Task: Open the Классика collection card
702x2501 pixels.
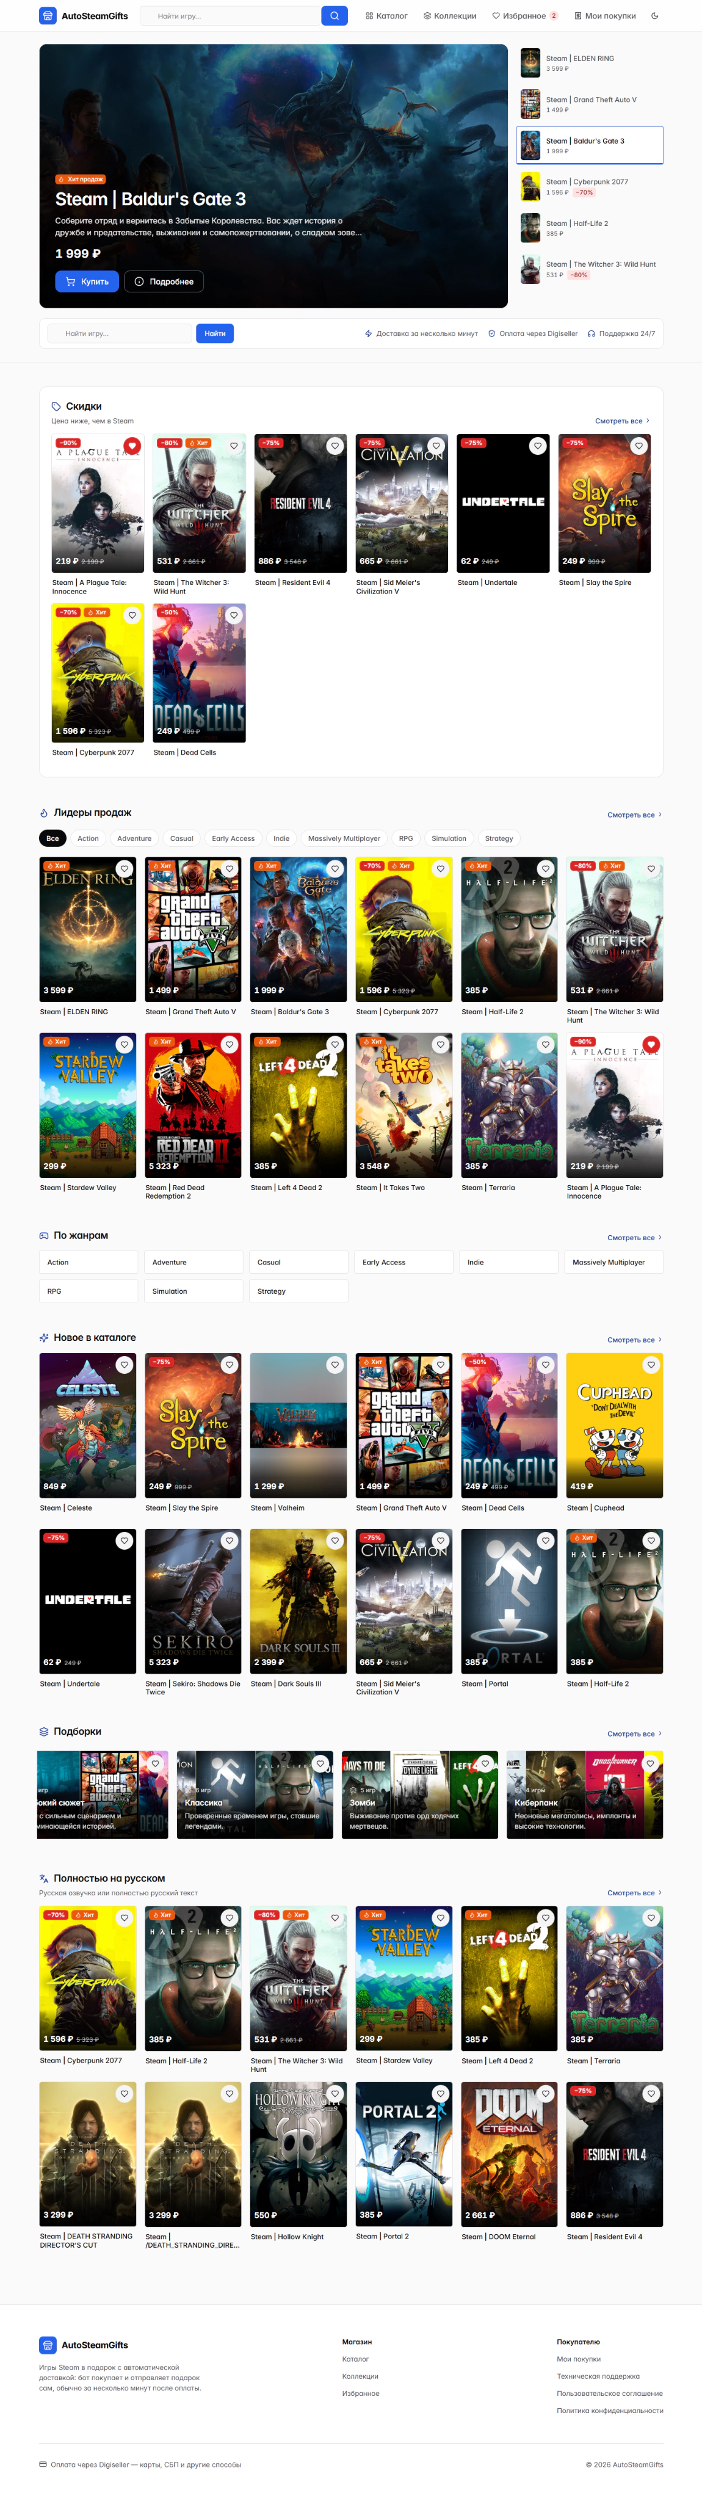Action: (255, 1795)
